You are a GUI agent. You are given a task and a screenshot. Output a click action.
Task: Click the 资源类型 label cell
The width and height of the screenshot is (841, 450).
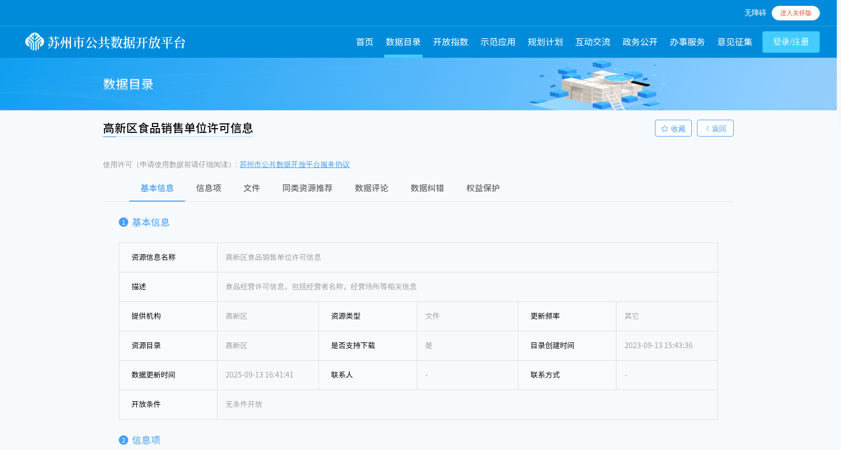coord(368,316)
